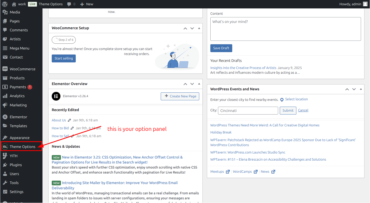Open the Holiday Break news link
Screen dimensions: 370x203
coord(221,132)
